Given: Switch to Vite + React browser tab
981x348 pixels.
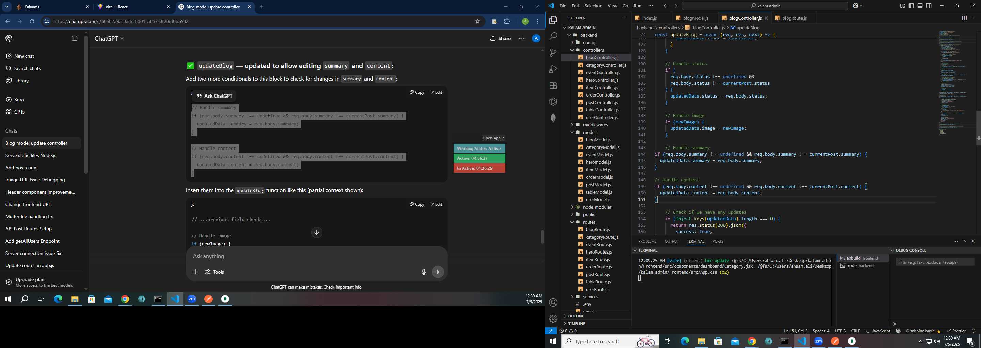Looking at the screenshot, I should pyautogui.click(x=133, y=7).
